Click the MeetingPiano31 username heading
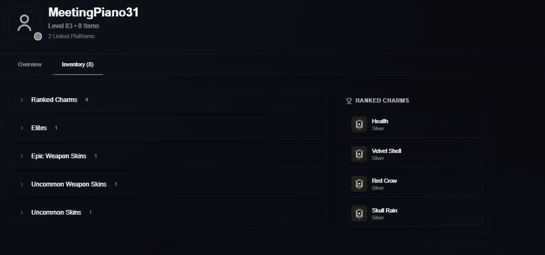This screenshot has height=255, width=545. tap(93, 13)
